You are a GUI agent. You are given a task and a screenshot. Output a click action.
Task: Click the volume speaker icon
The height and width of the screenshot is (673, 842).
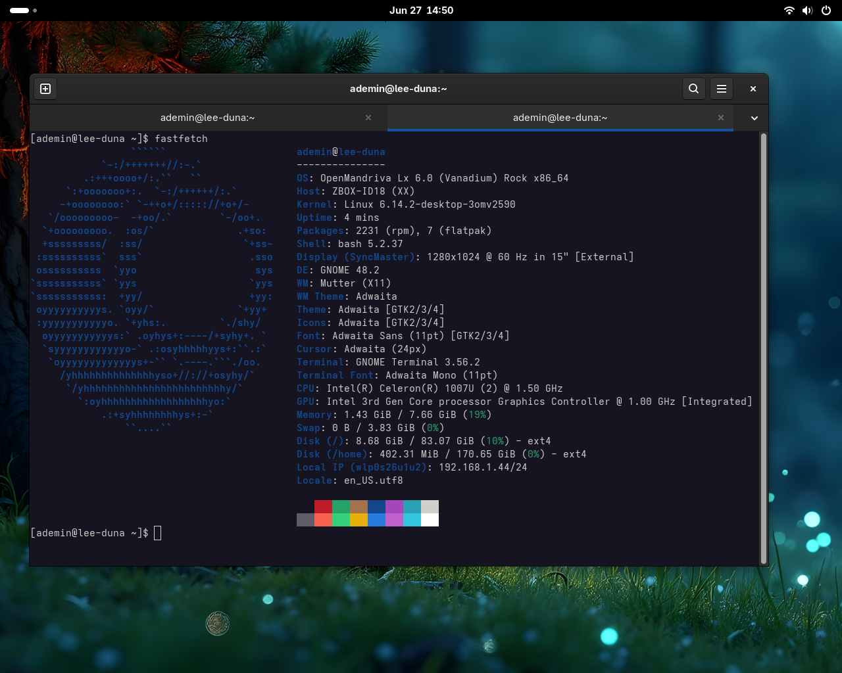(808, 11)
